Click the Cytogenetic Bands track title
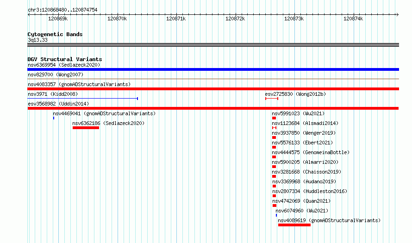The image size is (412, 243). pyautogui.click(x=55, y=34)
